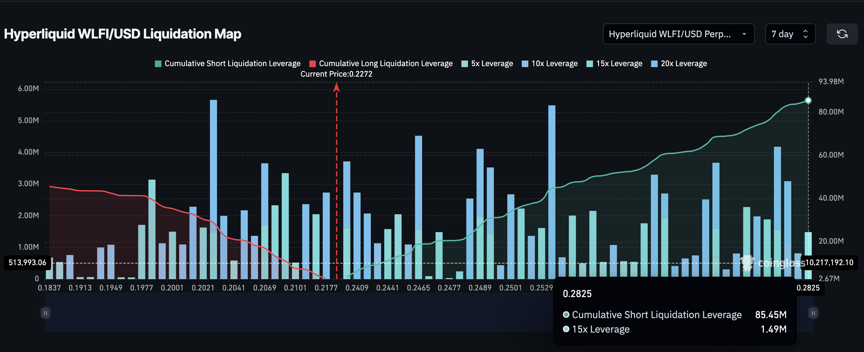The width and height of the screenshot is (864, 352).
Task: Hide the 5x Leverage series via legend
Action: click(x=487, y=63)
